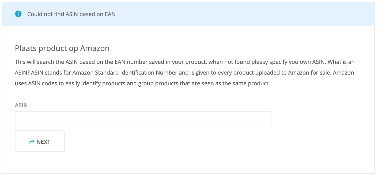Click 'uses ASIN codes to easily identify' line

tap(62, 83)
